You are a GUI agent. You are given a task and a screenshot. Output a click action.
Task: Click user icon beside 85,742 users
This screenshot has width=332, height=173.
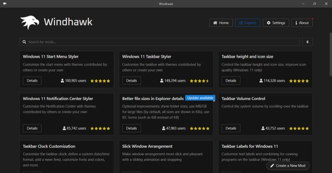64,128
